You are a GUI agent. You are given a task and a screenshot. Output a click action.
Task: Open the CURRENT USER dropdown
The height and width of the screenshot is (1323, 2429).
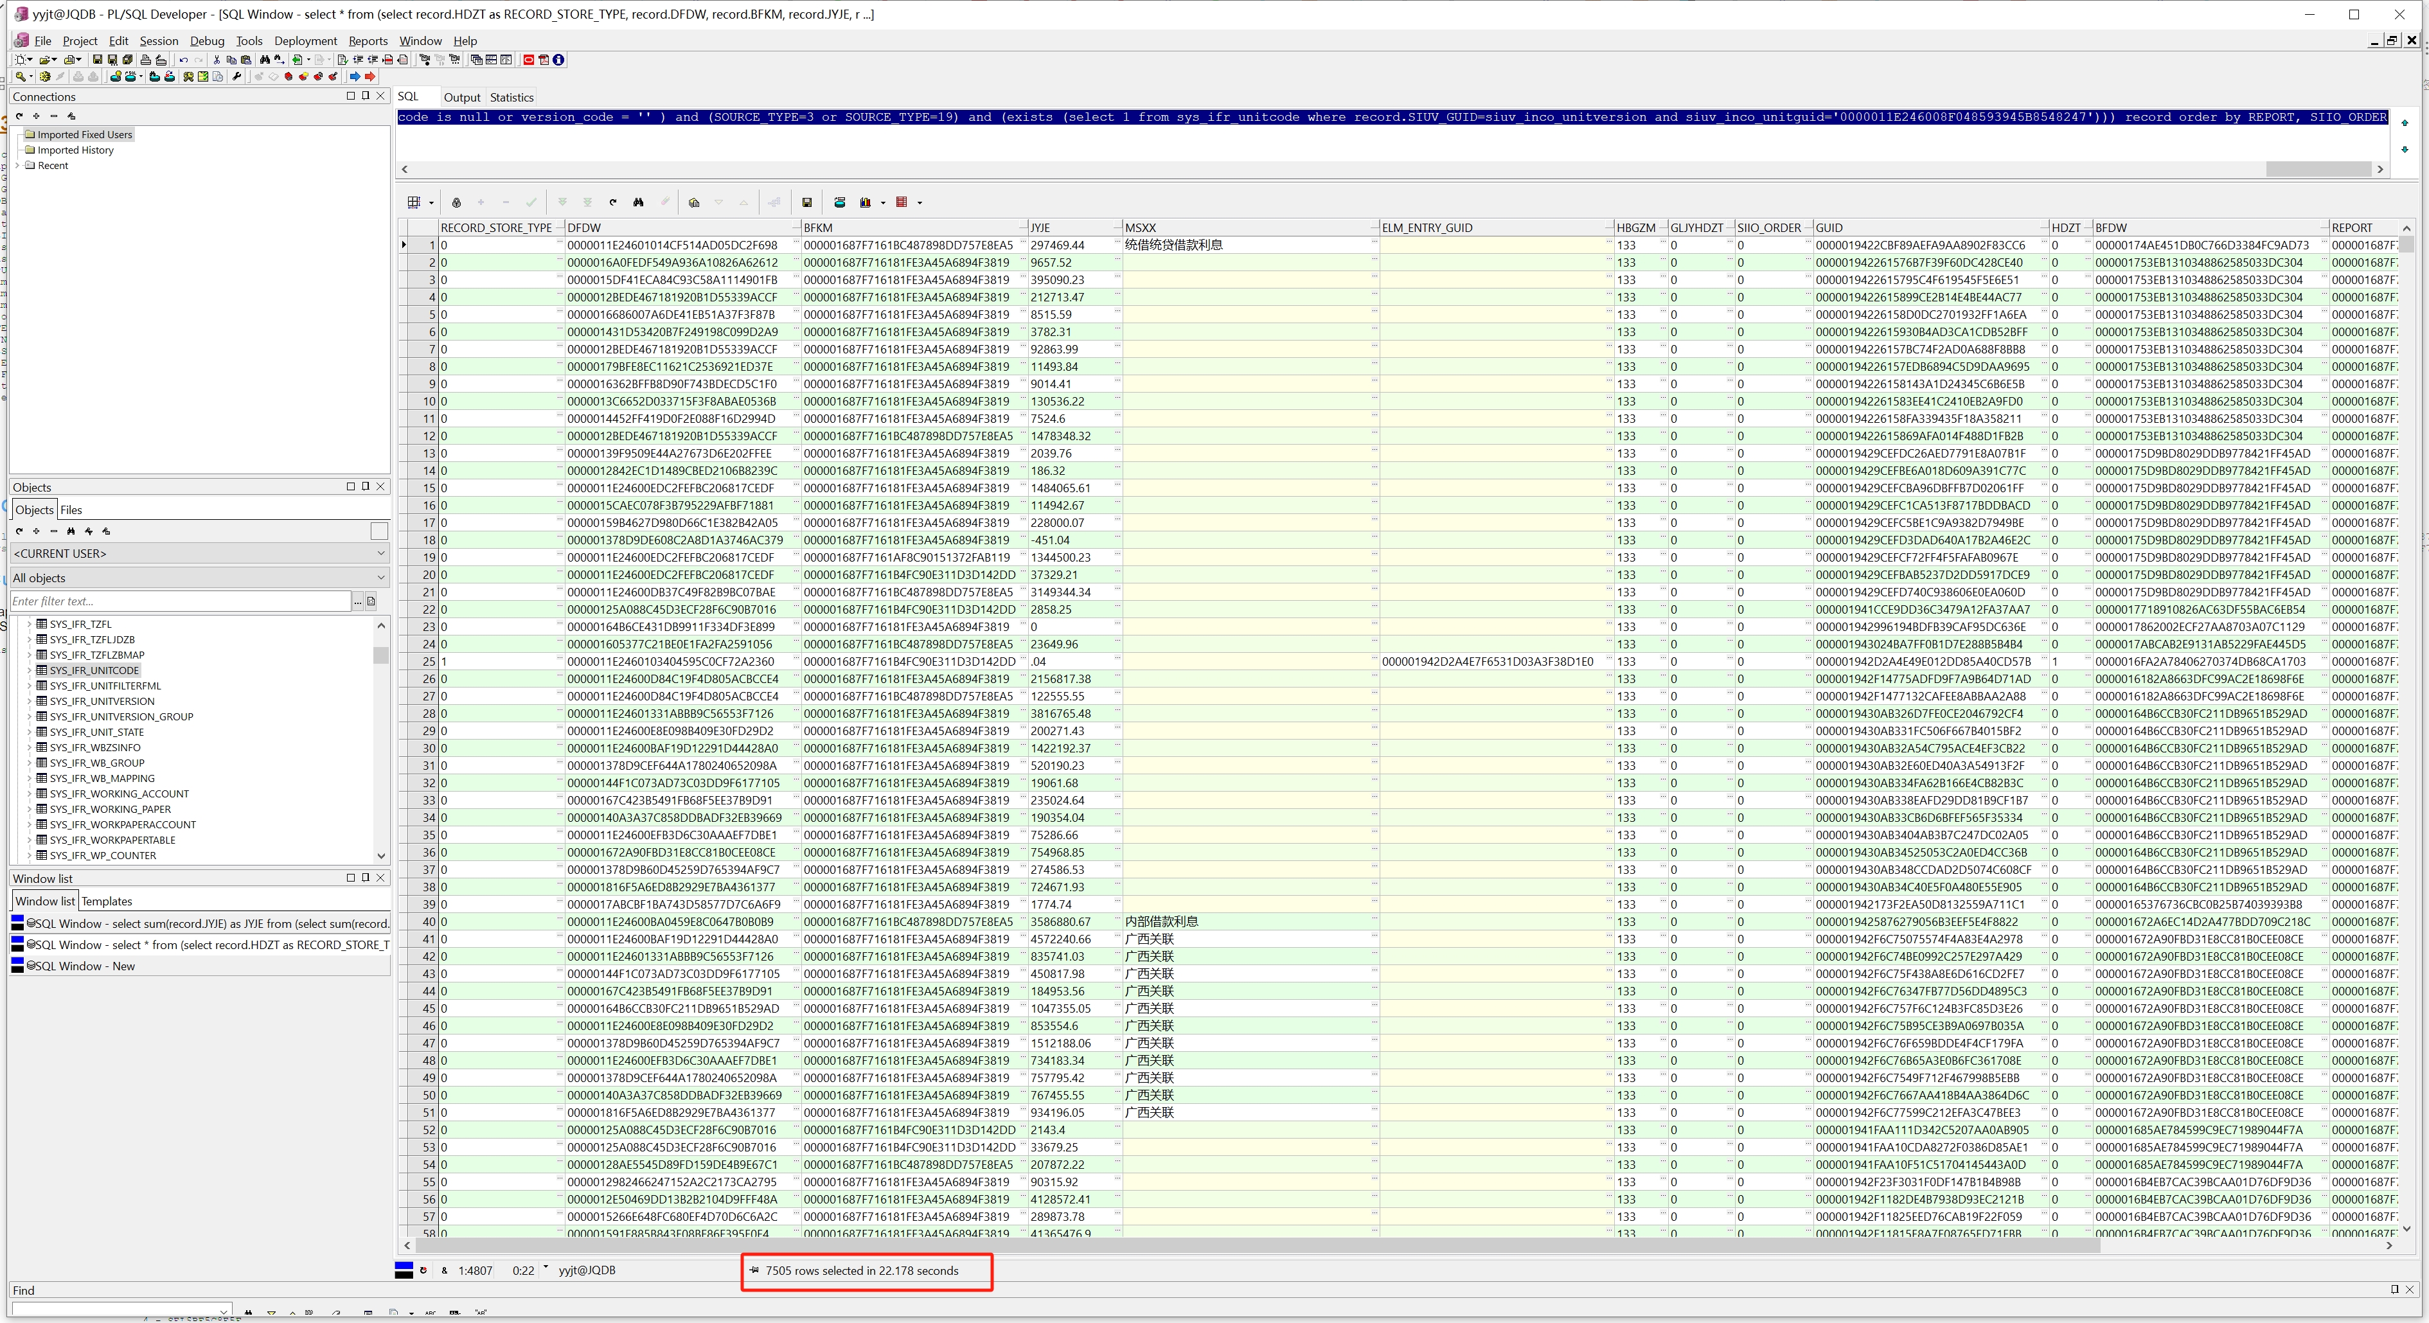(x=381, y=553)
